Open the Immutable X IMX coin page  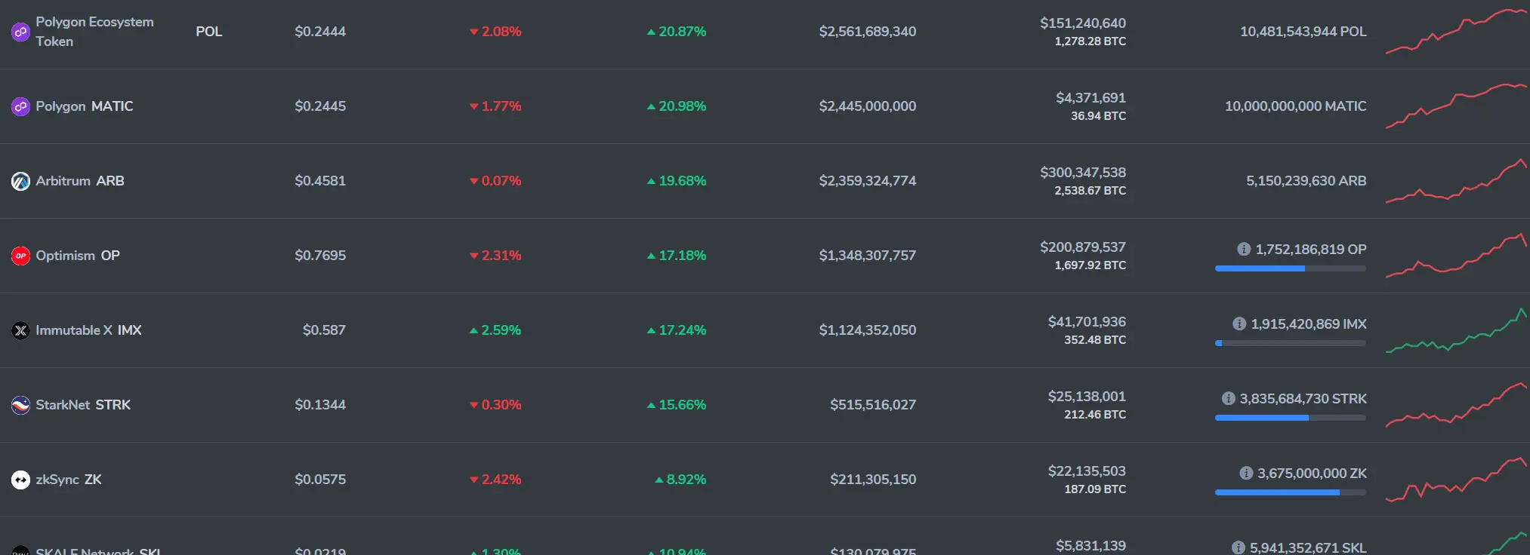coord(88,330)
